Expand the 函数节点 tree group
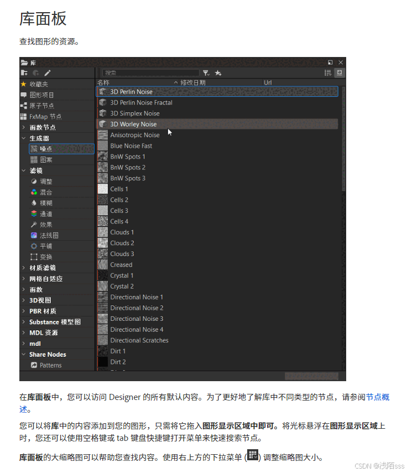This screenshot has height=473, width=412. tap(24, 127)
